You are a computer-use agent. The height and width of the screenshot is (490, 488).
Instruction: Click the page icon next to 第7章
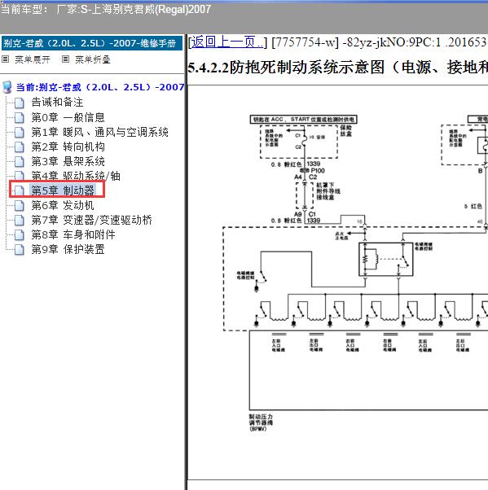click(x=20, y=221)
